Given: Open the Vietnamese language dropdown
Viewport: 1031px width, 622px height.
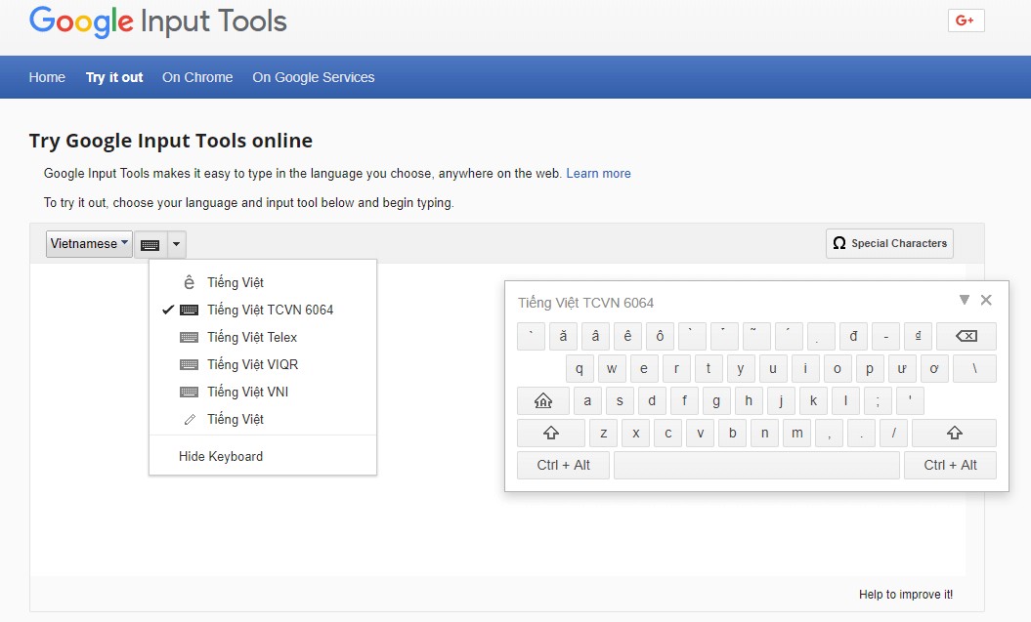Looking at the screenshot, I should click(x=88, y=243).
